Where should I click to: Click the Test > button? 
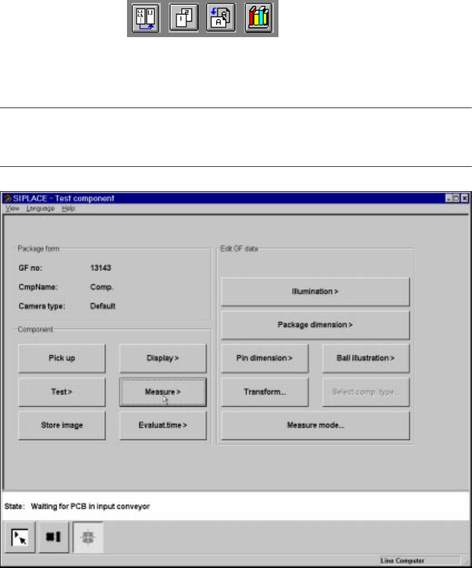point(62,392)
